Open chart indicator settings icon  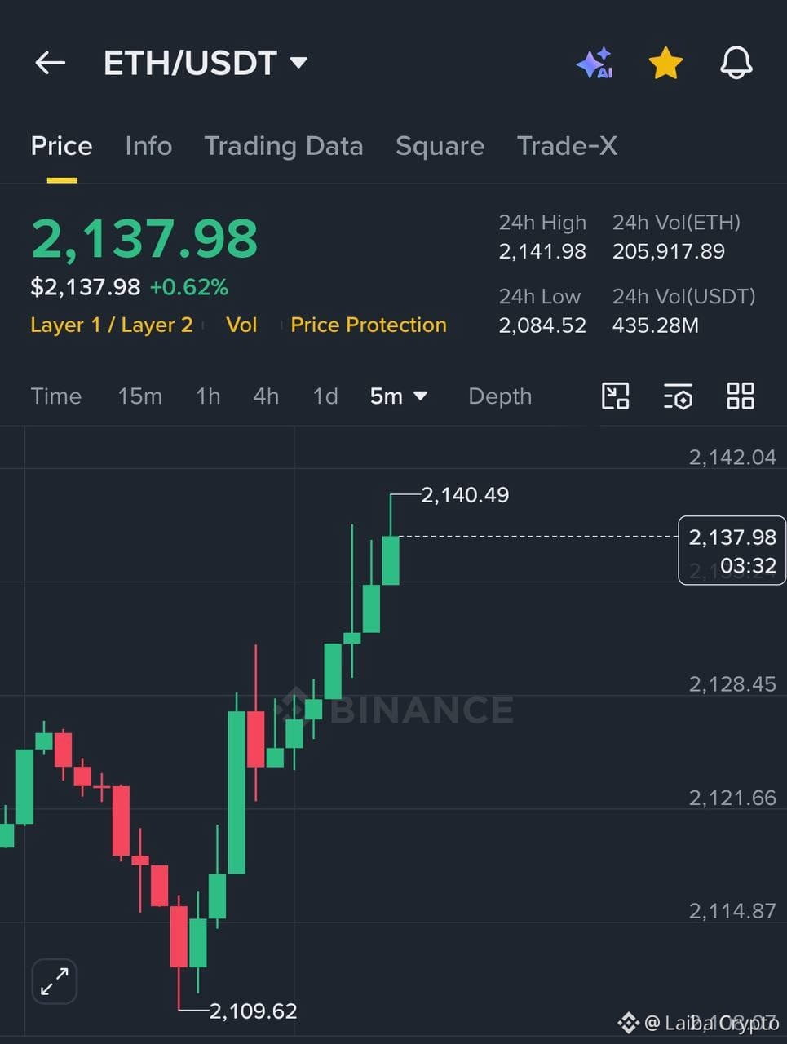click(678, 396)
